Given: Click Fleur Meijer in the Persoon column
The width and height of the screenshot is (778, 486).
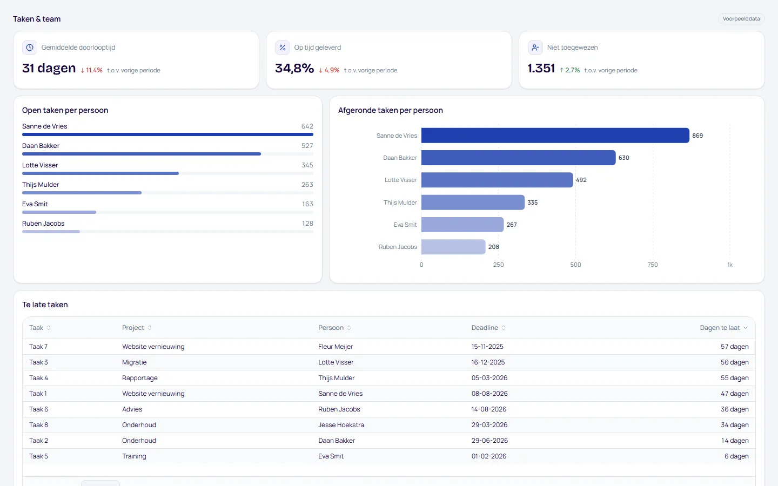Looking at the screenshot, I should [336, 347].
